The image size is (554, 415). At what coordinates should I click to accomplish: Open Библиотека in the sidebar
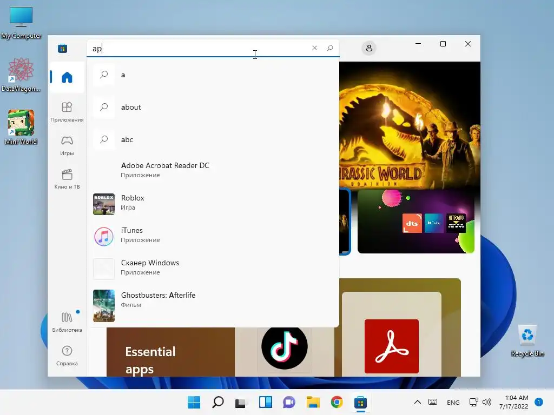[x=67, y=322]
